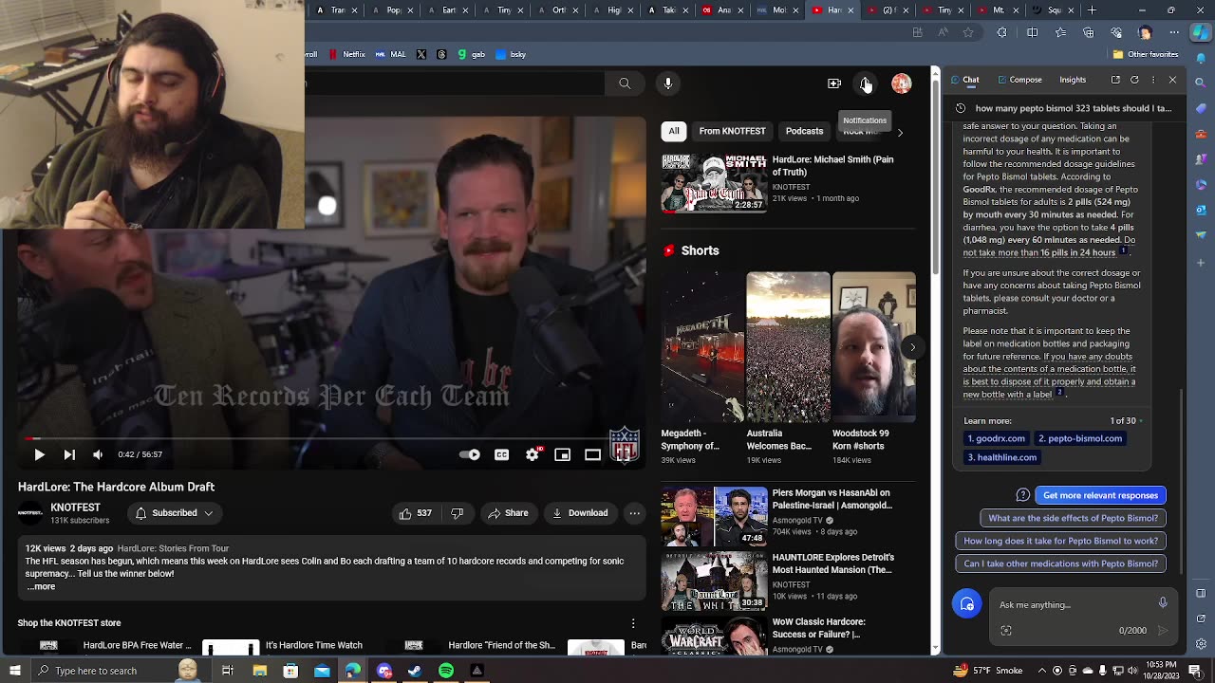
Task: Ask how long Pepto Bismol takes
Action: [1060, 541]
